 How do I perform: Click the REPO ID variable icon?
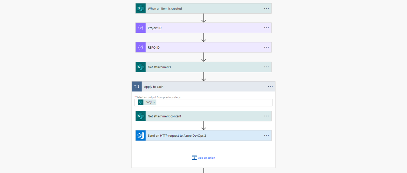tap(141, 47)
